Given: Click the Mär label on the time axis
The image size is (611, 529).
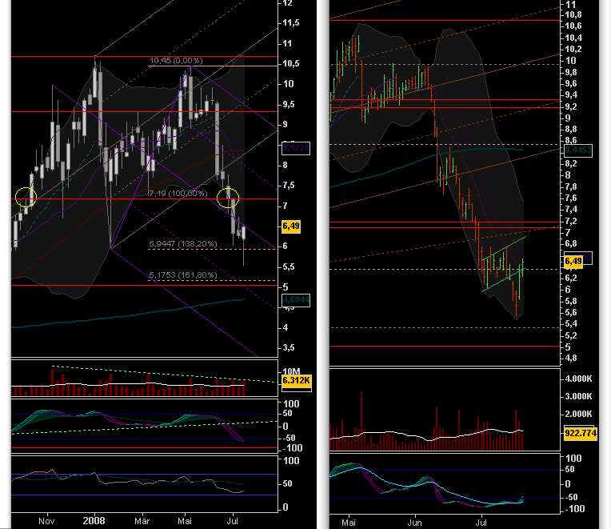Looking at the screenshot, I should coord(142,521).
